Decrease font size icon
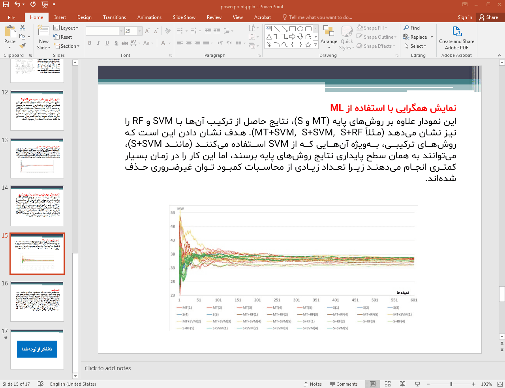Screen dimensions: 505x388 tap(156, 31)
